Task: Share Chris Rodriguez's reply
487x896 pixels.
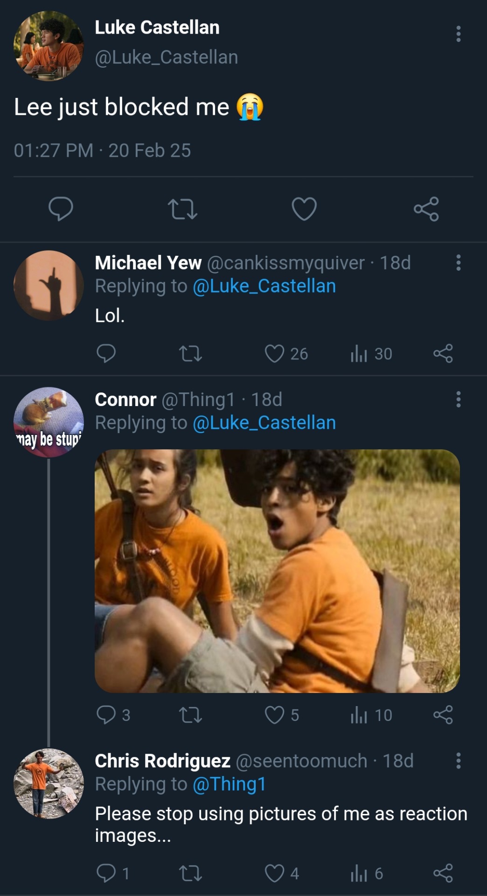Action: (x=443, y=873)
